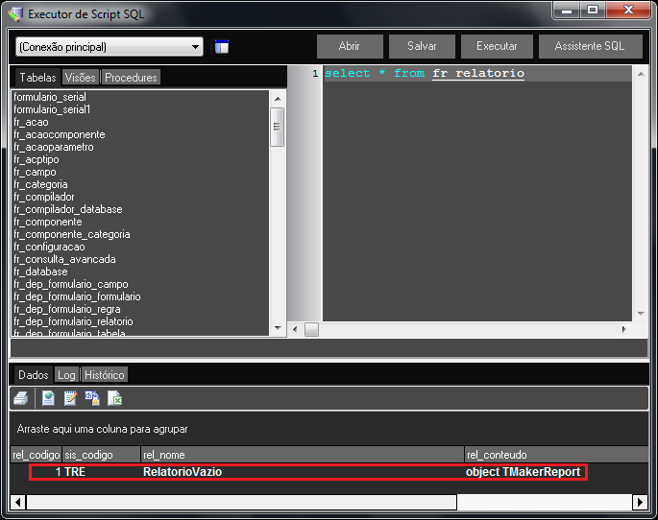Click the export to text notepad icon
The image size is (658, 520).
click(70, 398)
